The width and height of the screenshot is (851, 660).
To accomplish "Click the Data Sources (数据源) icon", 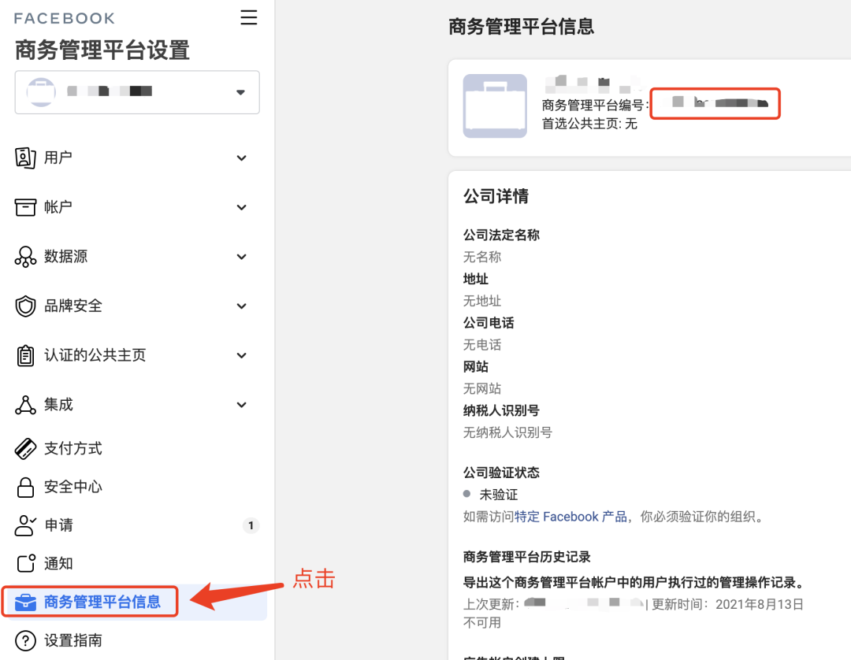I will click(x=25, y=257).
